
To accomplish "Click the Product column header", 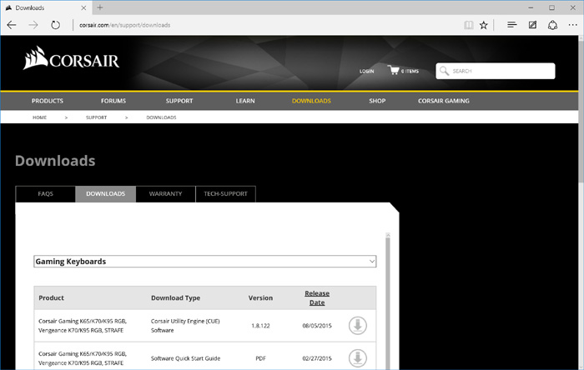I will (x=52, y=297).
